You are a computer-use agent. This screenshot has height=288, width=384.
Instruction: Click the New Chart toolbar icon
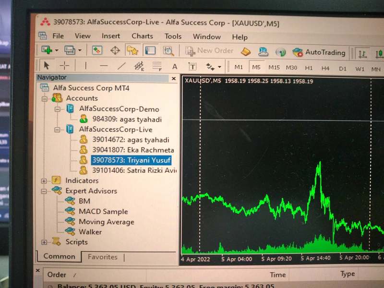click(47, 50)
